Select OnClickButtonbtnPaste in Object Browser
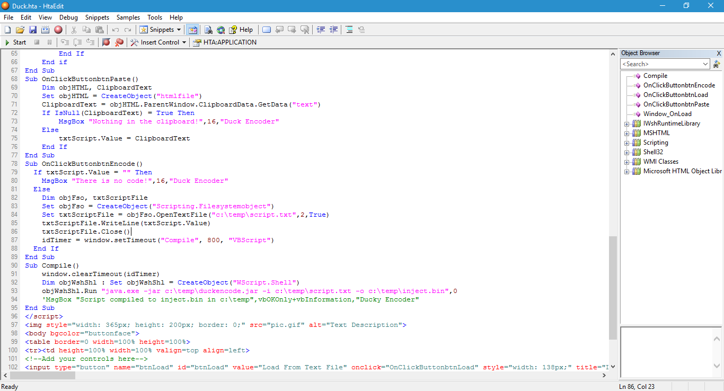The width and height of the screenshot is (724, 391). pyautogui.click(x=677, y=104)
